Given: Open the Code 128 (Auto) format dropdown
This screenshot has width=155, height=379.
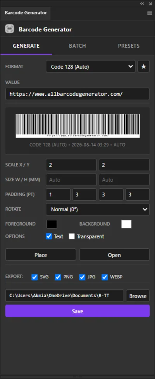Looking at the screenshot, I should point(90,67).
